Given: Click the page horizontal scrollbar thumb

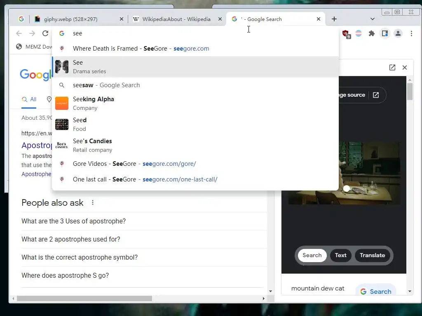Looking at the screenshot, I should pos(84,299).
